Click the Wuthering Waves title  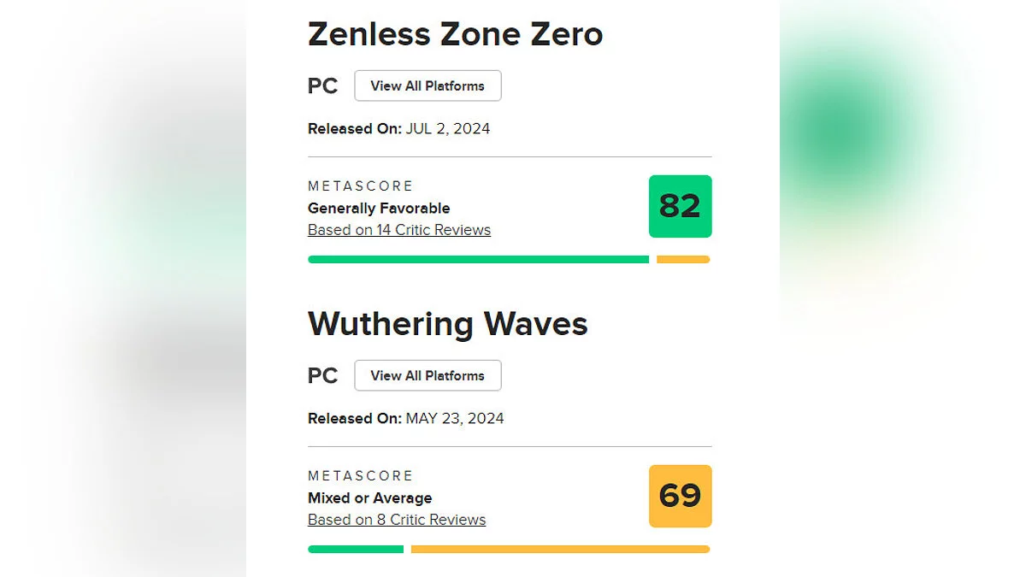[x=448, y=325]
